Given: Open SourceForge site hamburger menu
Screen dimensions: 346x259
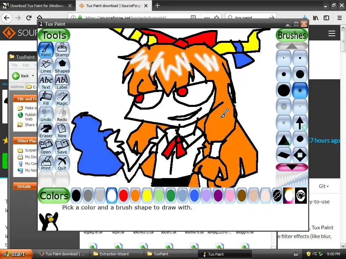Looking at the screenshot, I should [332, 33].
